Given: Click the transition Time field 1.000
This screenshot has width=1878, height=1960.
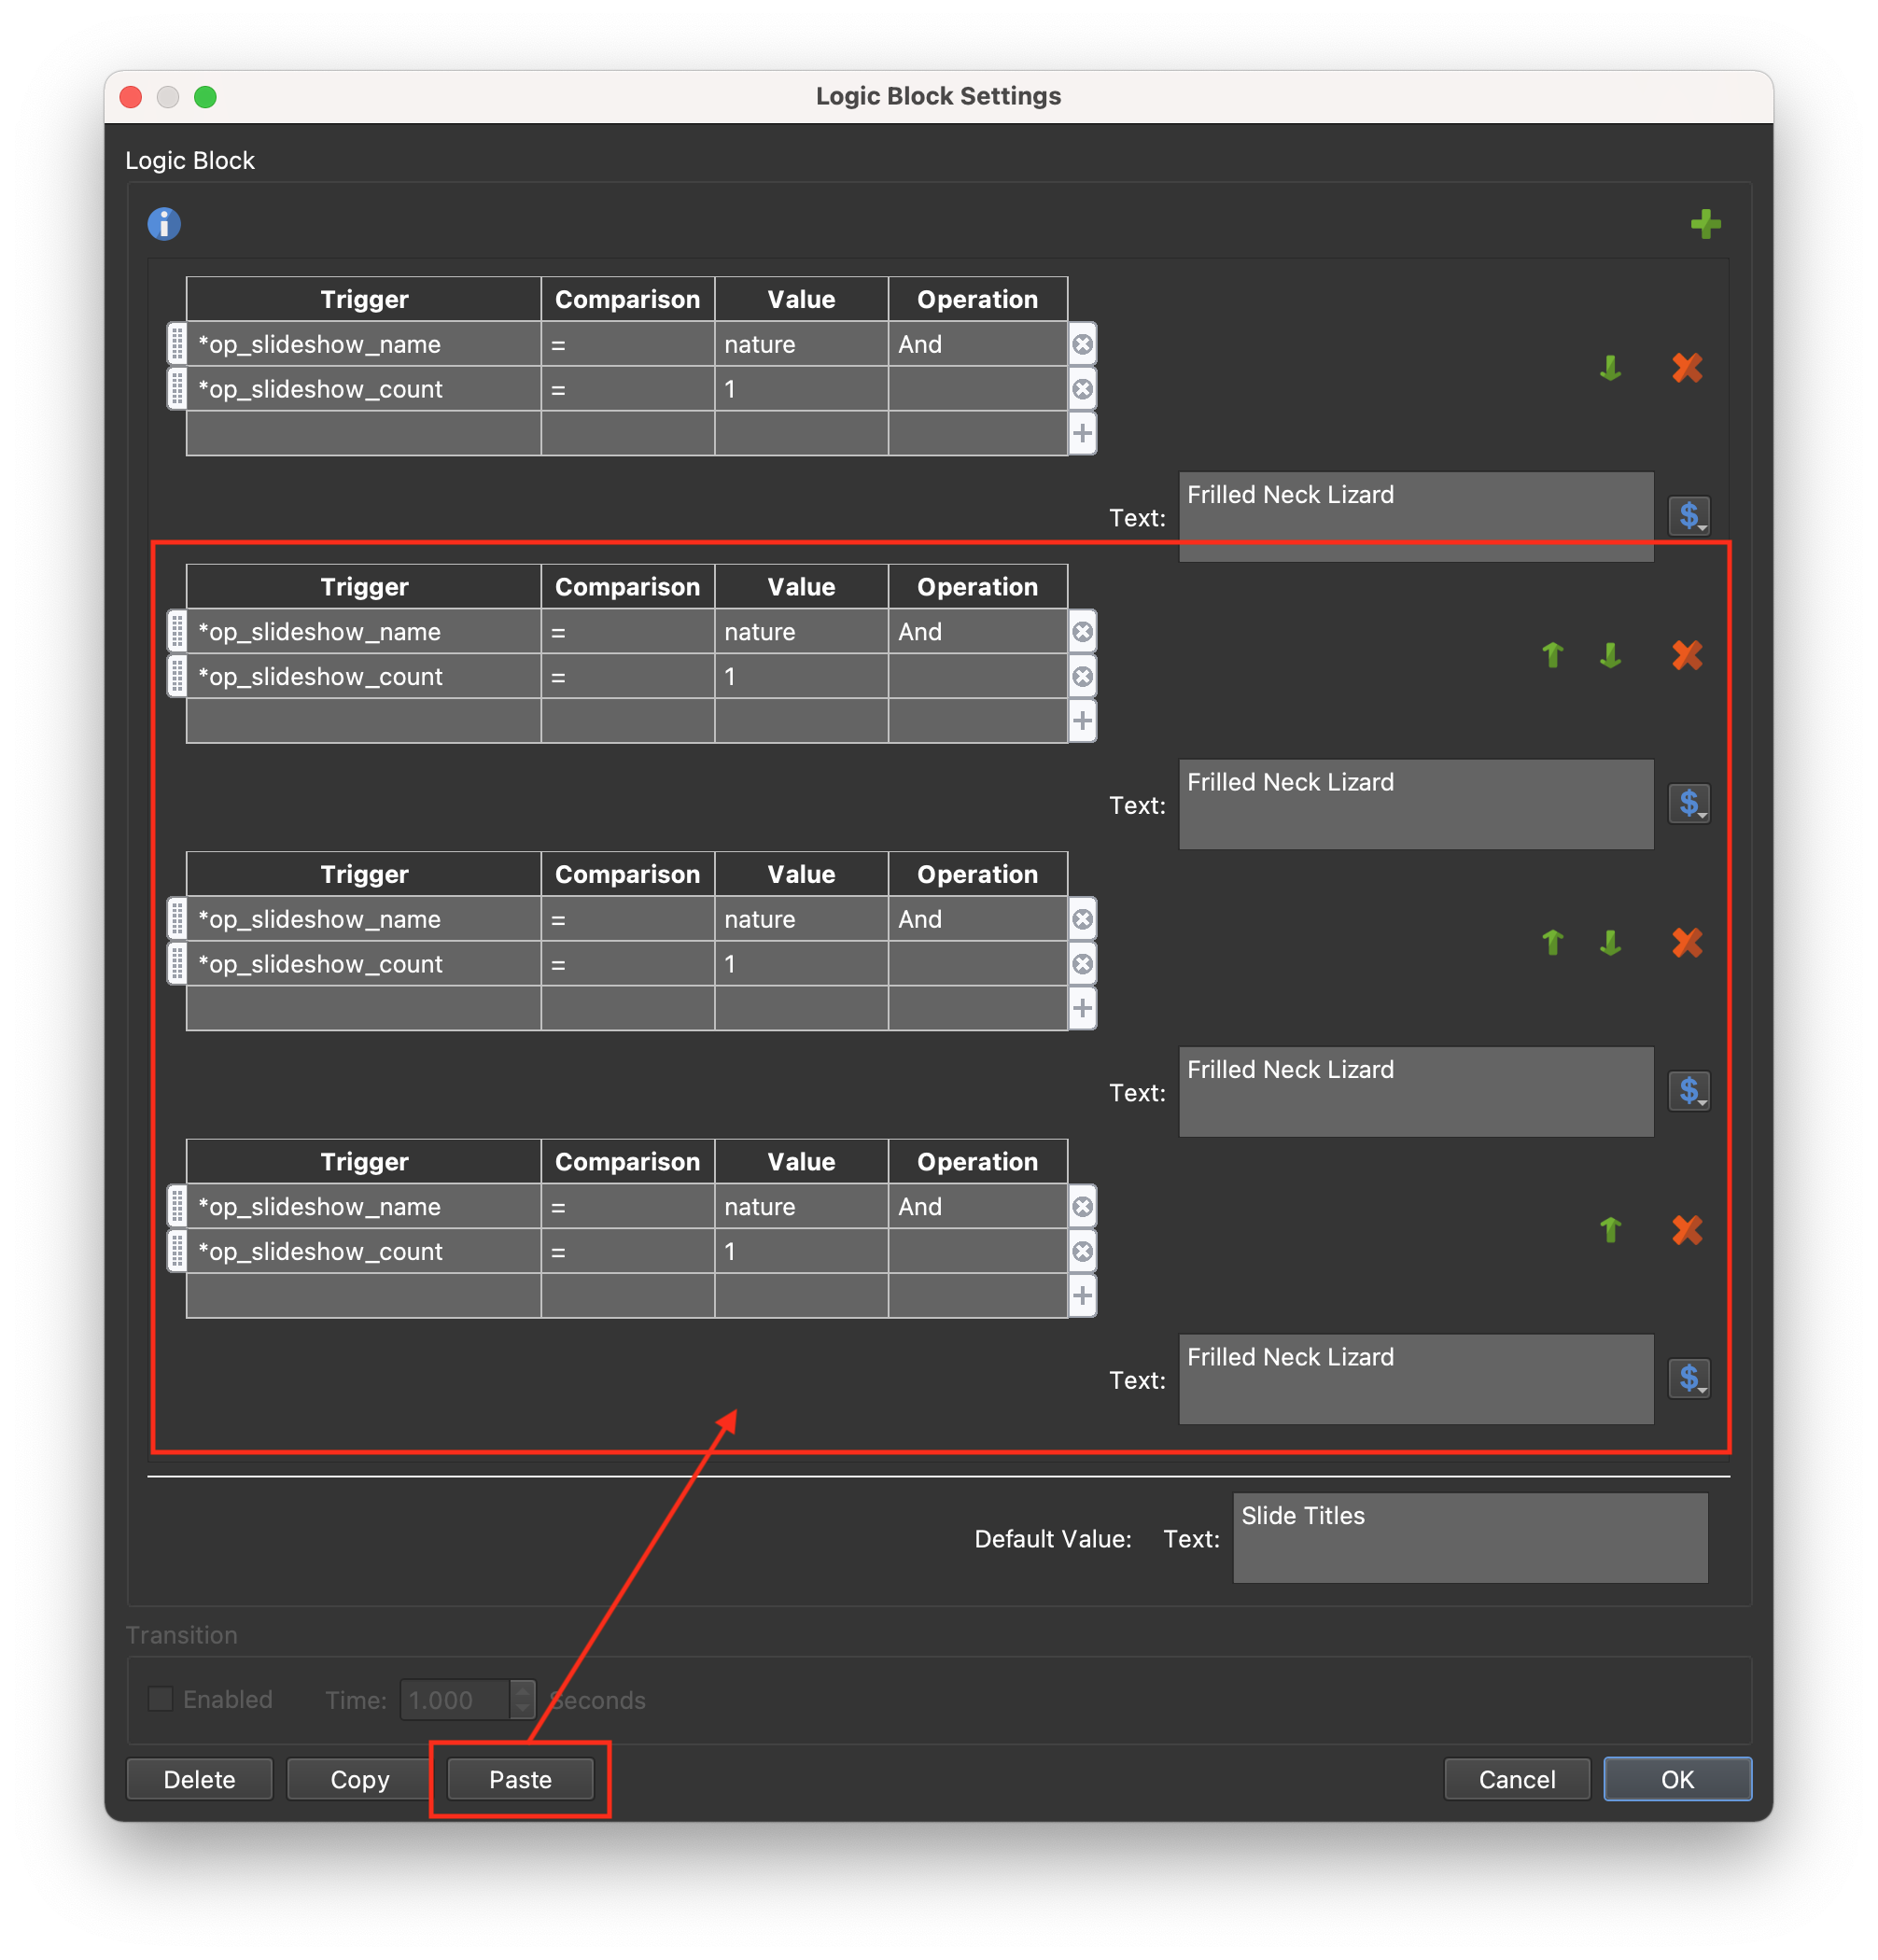Looking at the screenshot, I should click(456, 1699).
